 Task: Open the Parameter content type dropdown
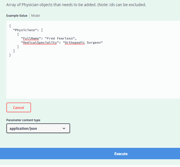tap(38, 128)
